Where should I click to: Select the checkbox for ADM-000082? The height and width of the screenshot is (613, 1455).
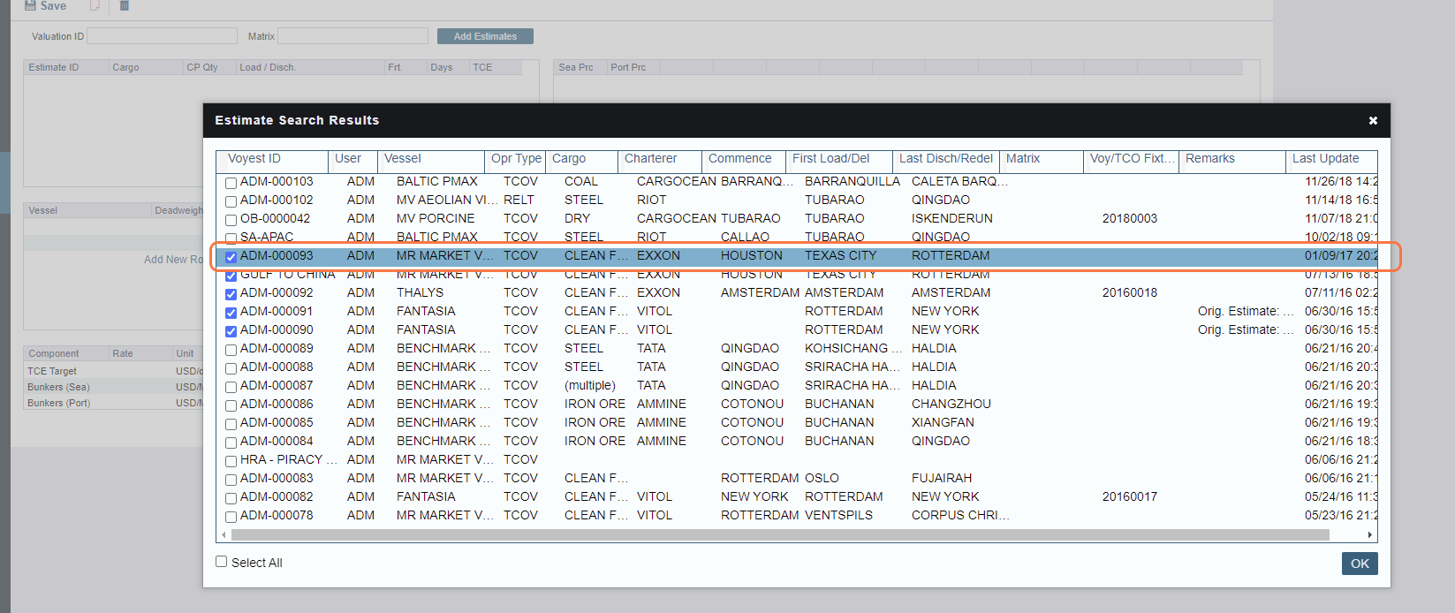231,498
